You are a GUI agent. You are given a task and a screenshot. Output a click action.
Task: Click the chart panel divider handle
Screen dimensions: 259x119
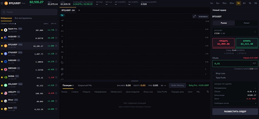point(135,81)
